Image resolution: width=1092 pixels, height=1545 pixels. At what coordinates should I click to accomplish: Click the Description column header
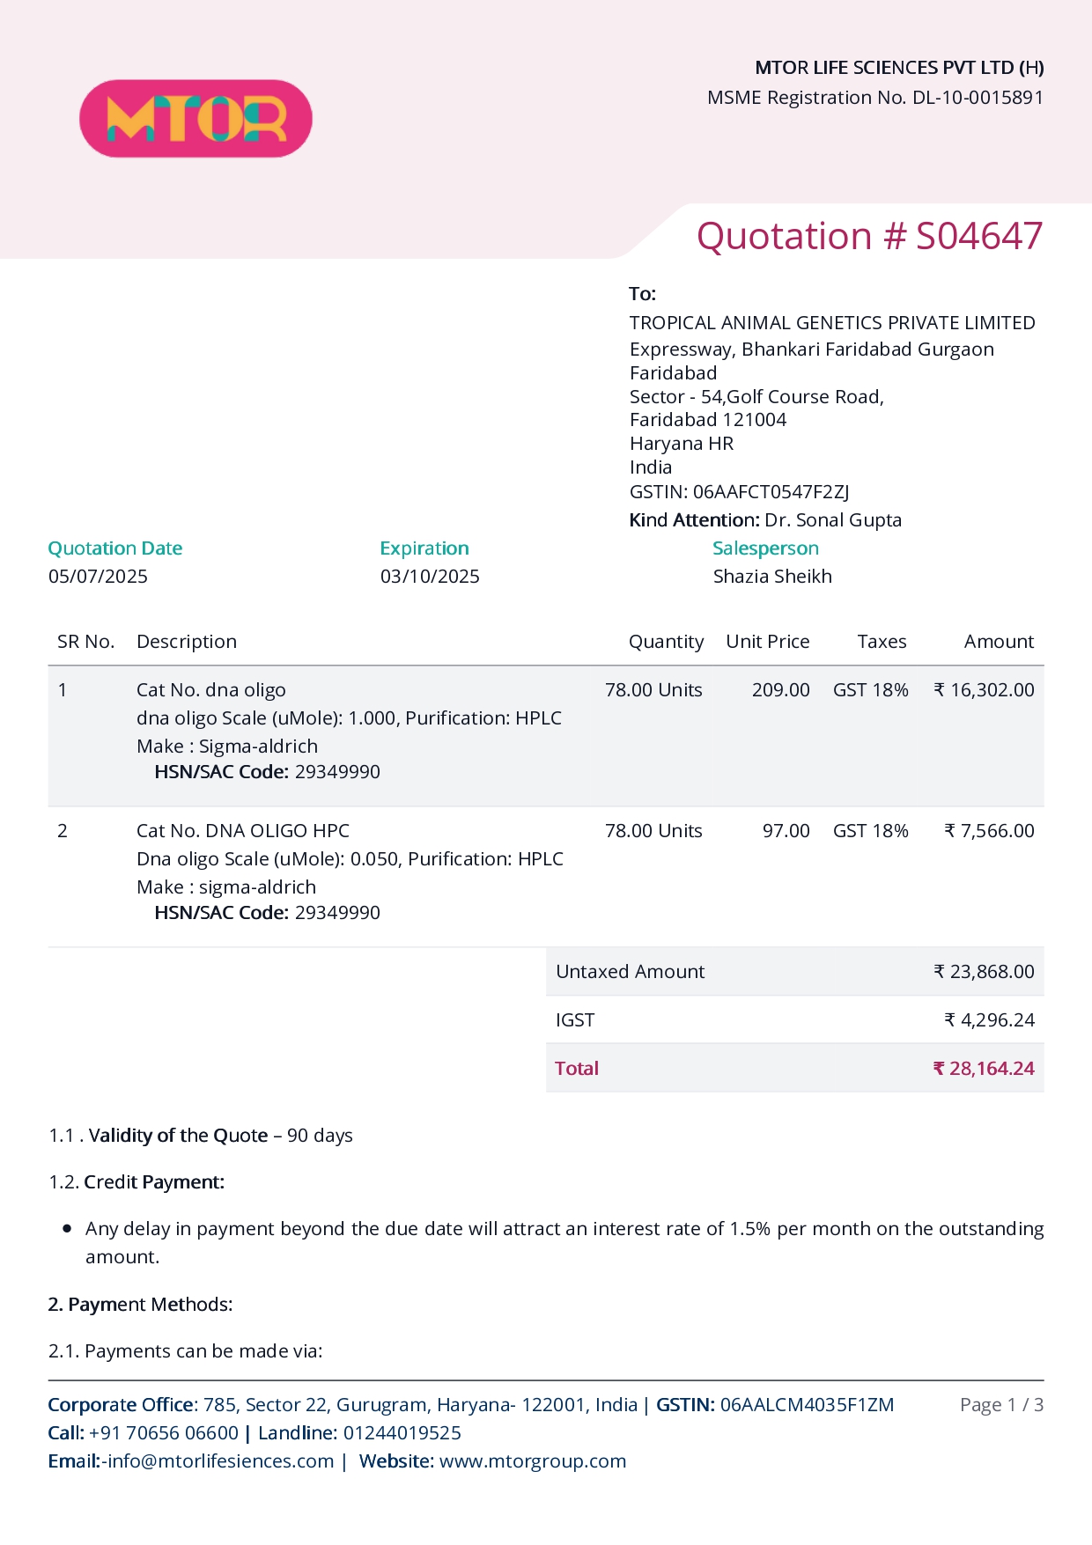click(187, 642)
